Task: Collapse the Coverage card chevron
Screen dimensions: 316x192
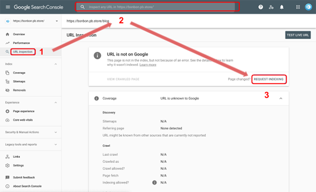Action: point(281,98)
